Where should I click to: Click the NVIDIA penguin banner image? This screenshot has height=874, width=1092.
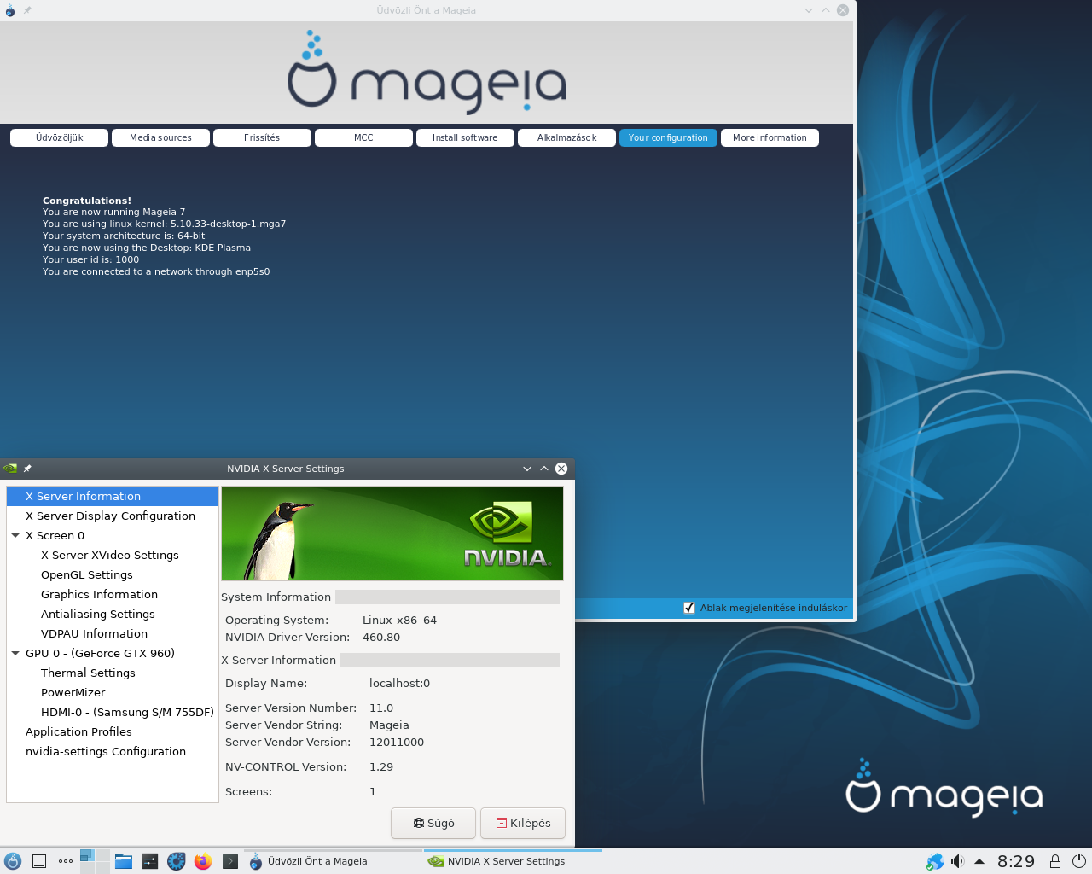click(392, 533)
